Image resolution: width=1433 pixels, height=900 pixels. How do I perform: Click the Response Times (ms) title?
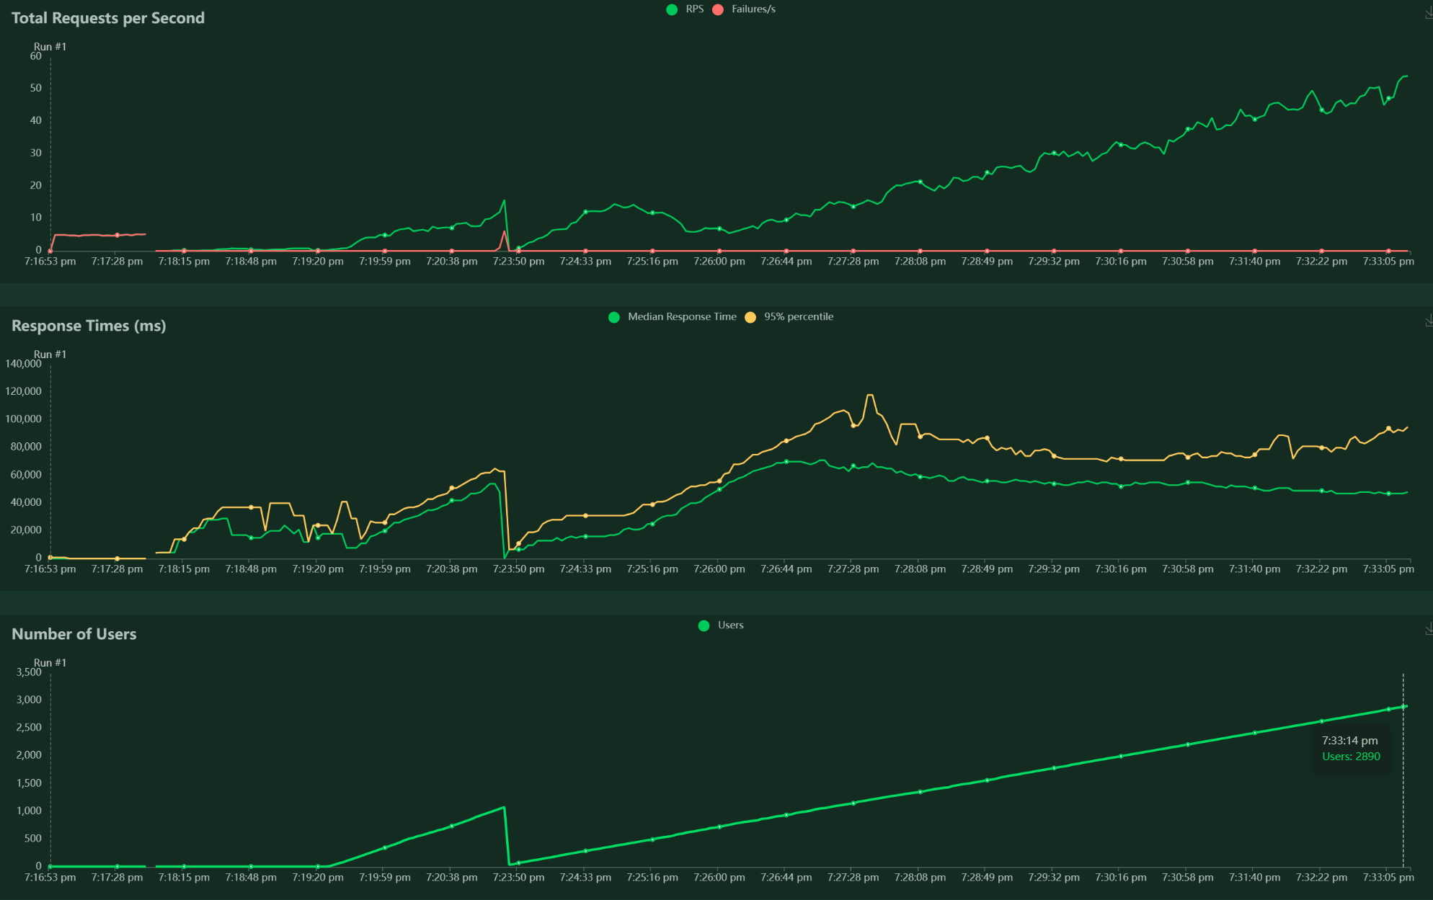tap(89, 326)
